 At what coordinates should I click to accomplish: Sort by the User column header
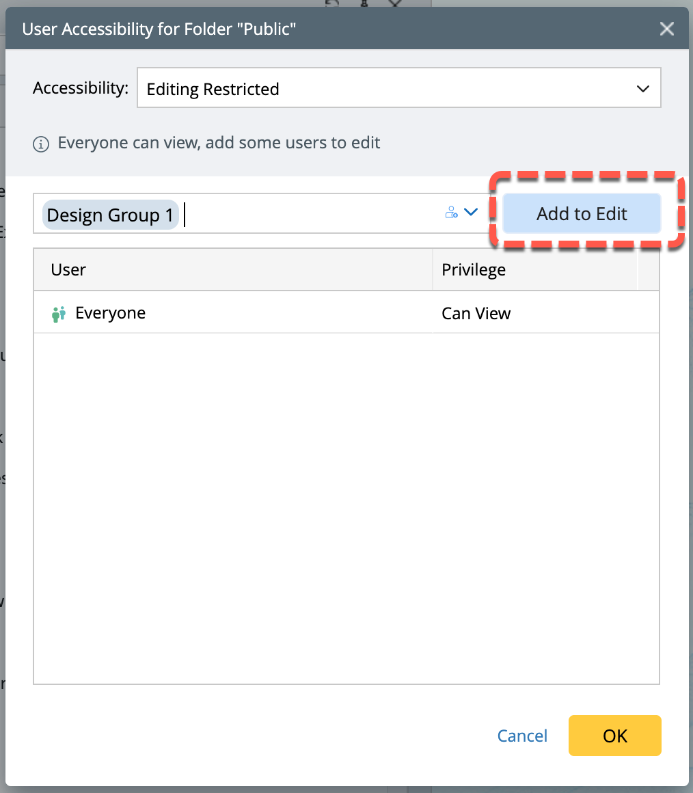point(232,269)
